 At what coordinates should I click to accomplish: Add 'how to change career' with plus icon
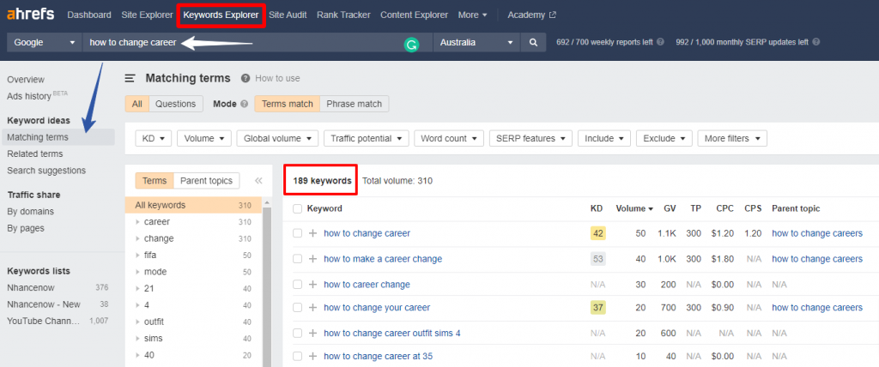pos(312,233)
